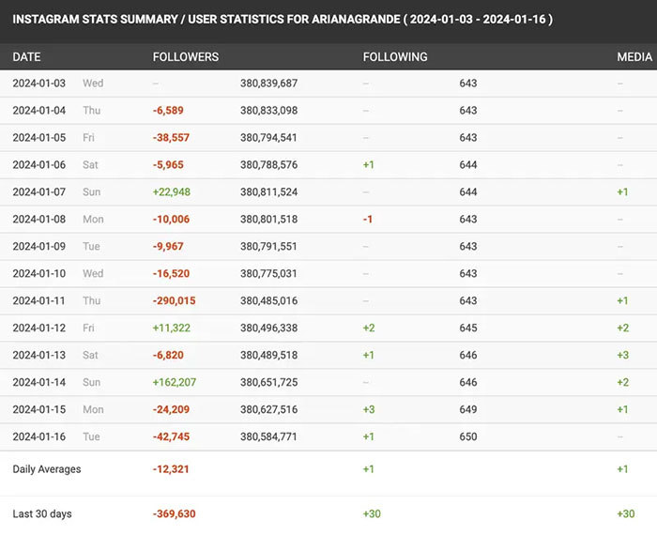This screenshot has height=535, width=657.
Task: Click the 2024-01-03 date cell
Action: click(x=39, y=84)
